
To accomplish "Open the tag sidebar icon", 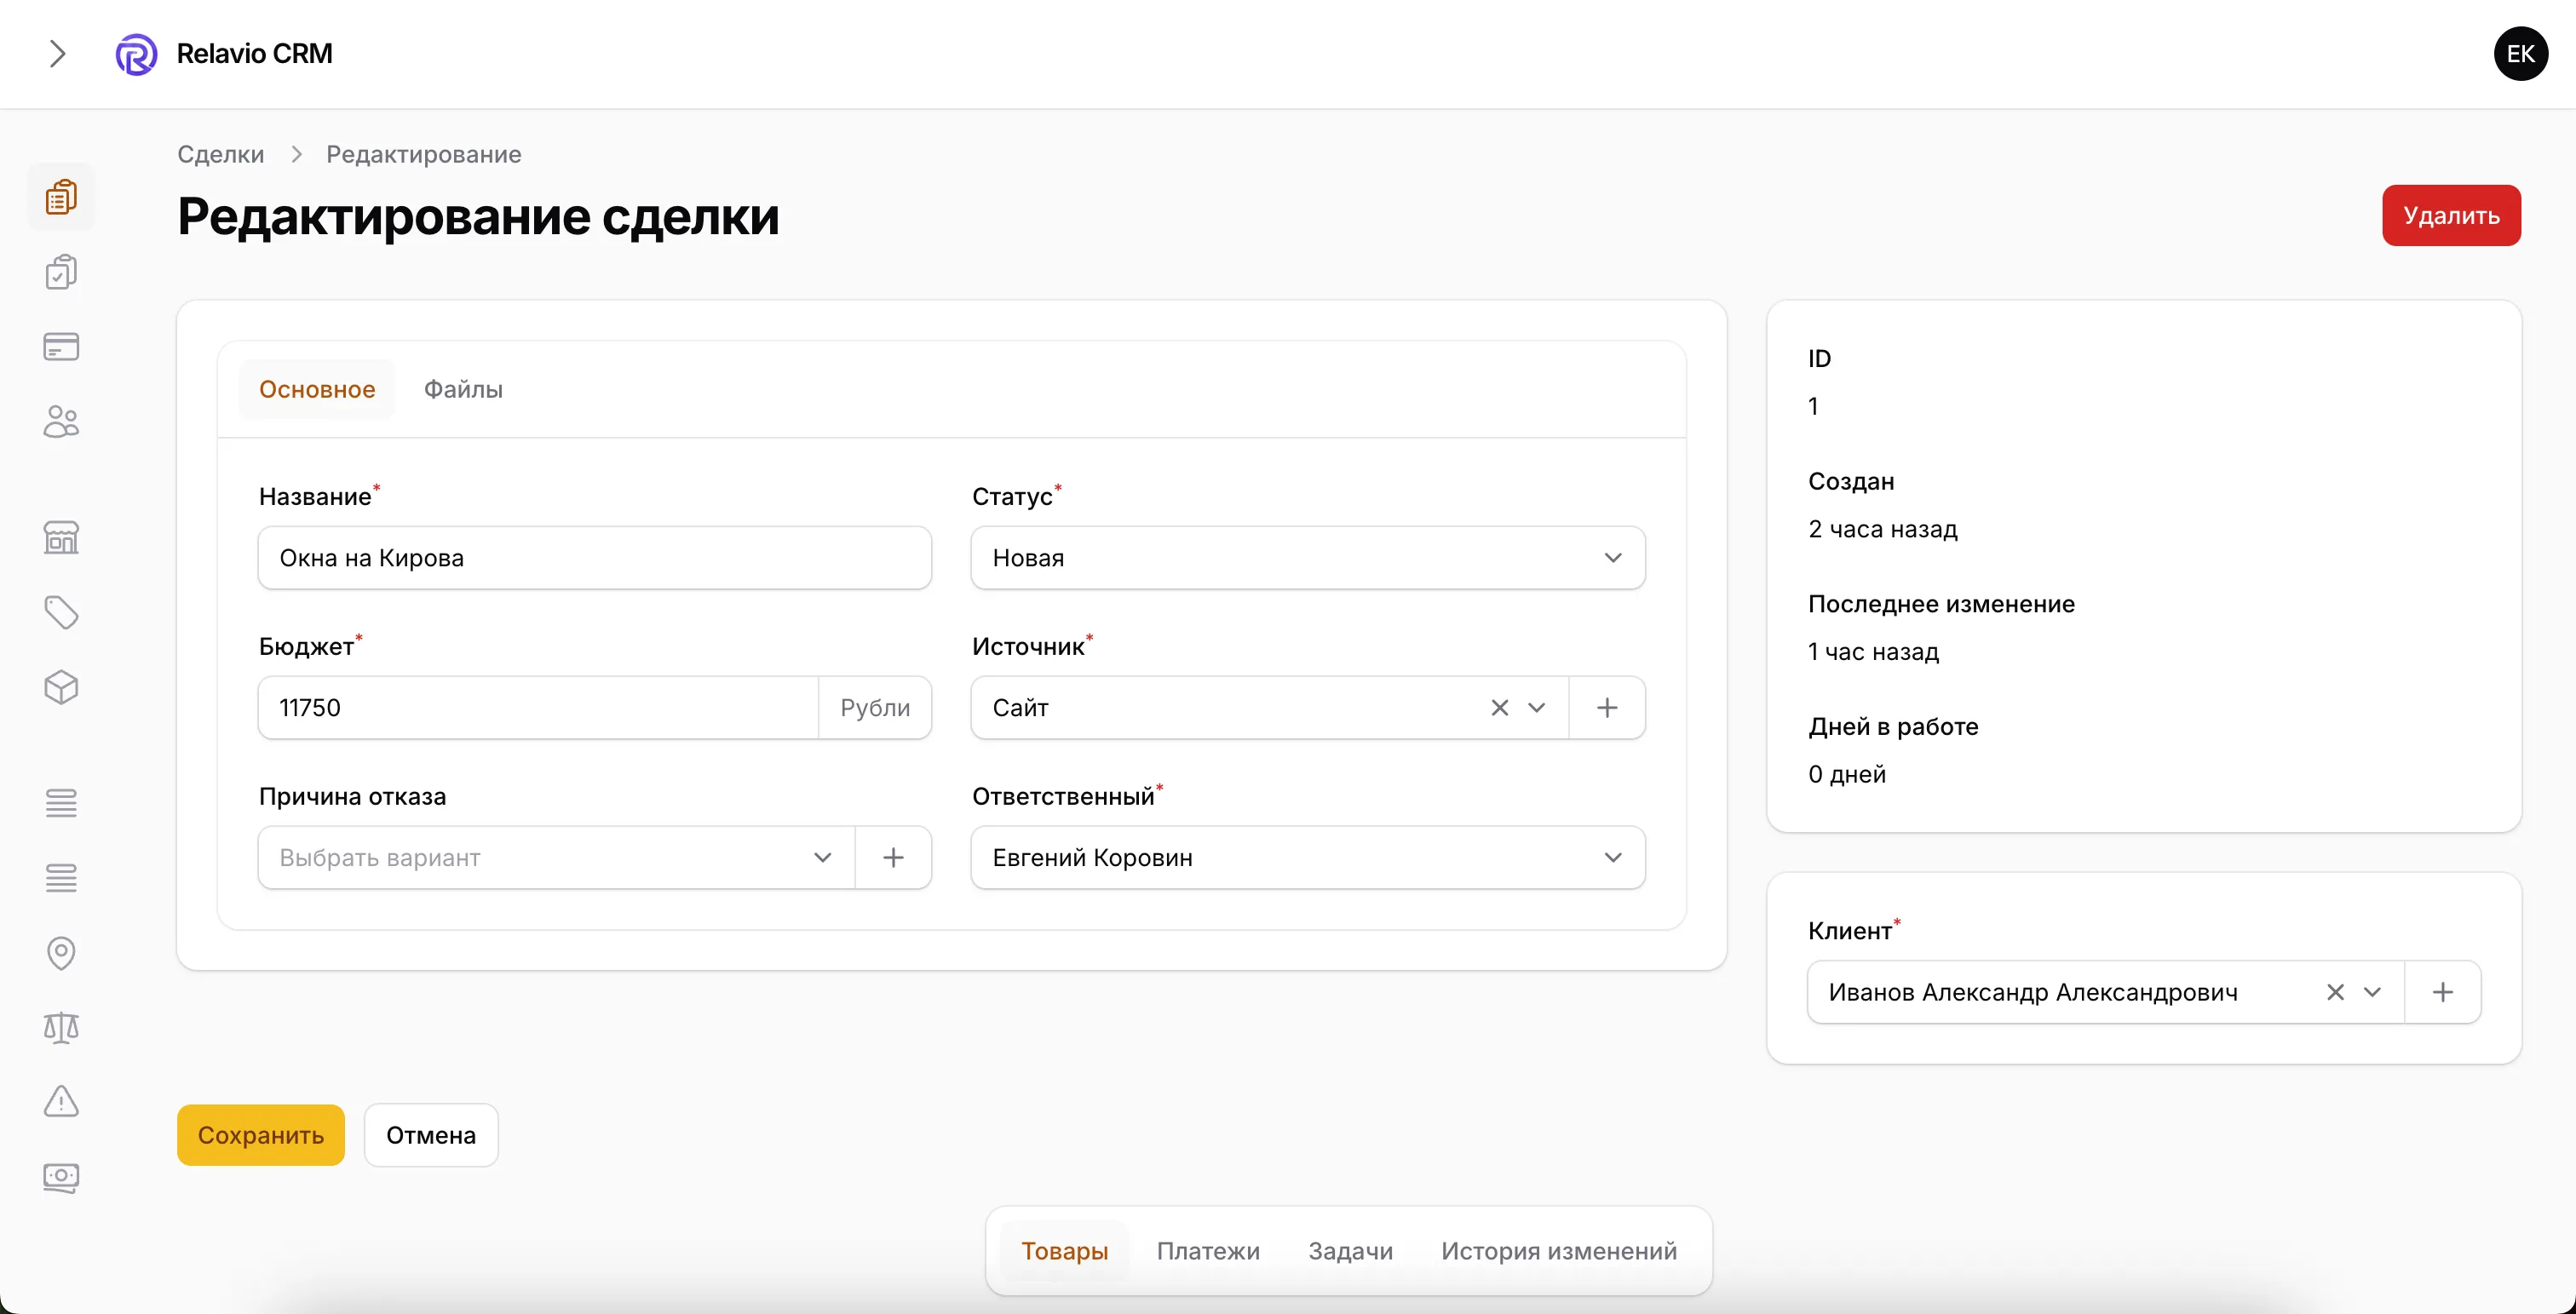I will click(x=61, y=612).
